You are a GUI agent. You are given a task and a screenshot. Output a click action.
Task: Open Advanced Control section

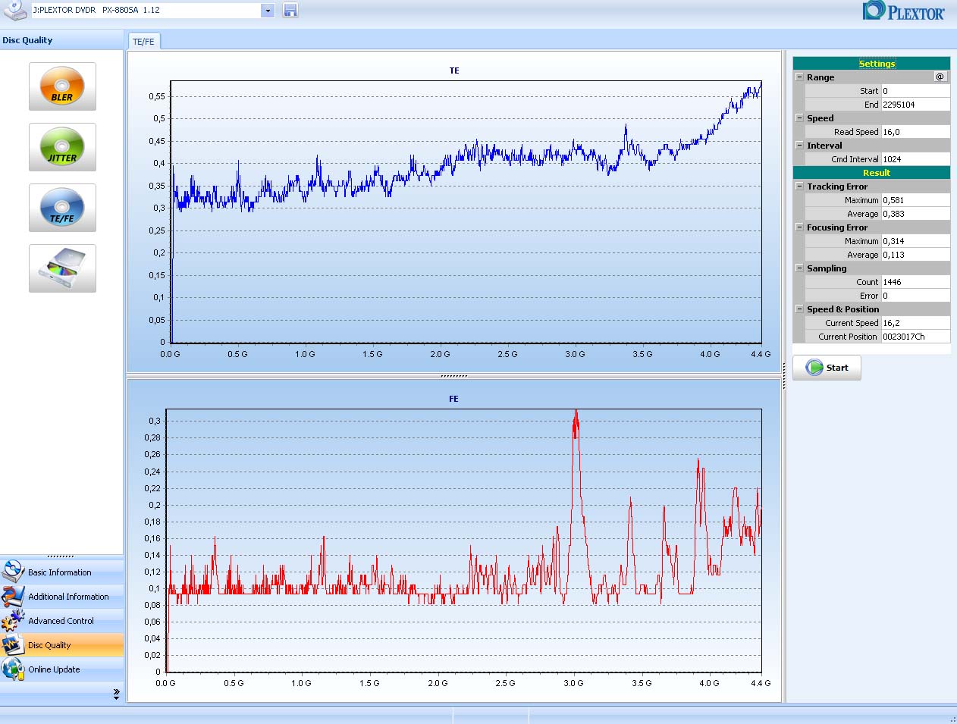[x=61, y=621]
